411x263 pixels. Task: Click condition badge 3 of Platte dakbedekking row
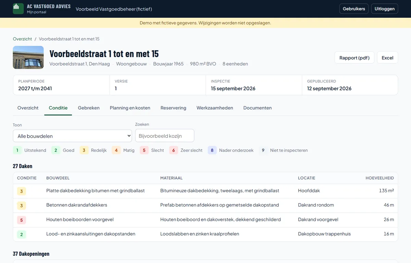coord(22,191)
